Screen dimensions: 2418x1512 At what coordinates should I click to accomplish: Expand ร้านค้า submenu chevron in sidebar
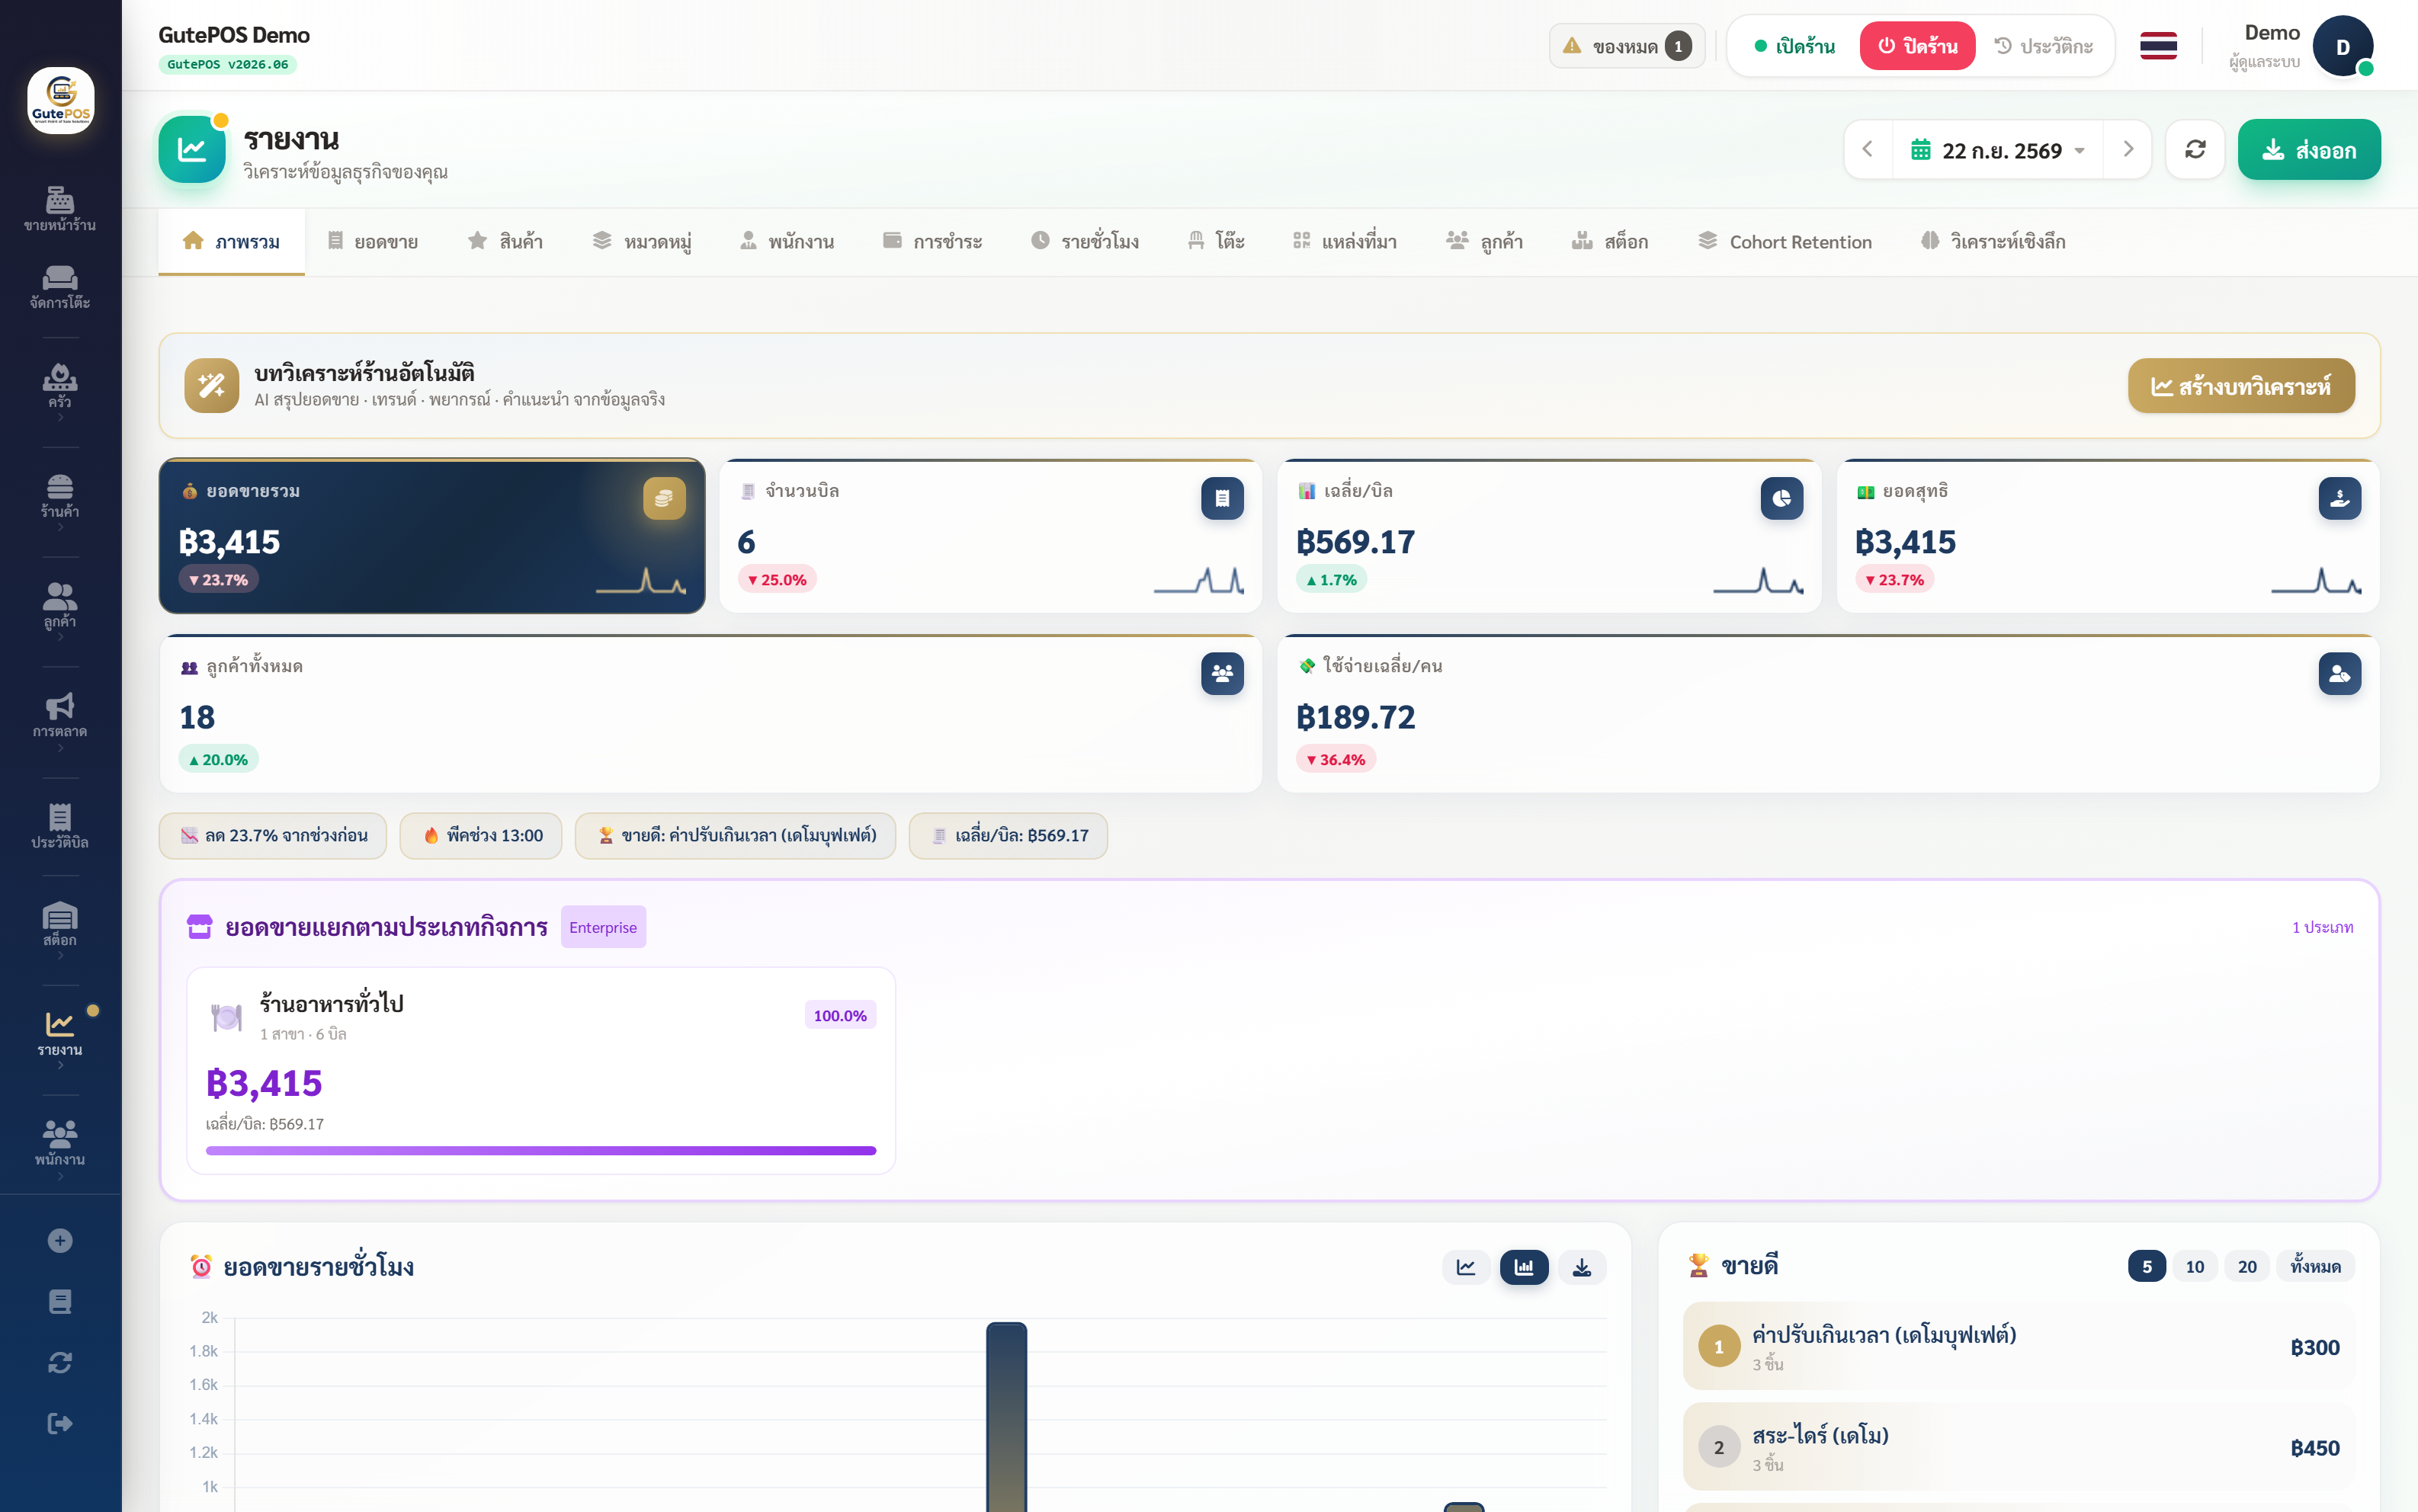coord(60,528)
